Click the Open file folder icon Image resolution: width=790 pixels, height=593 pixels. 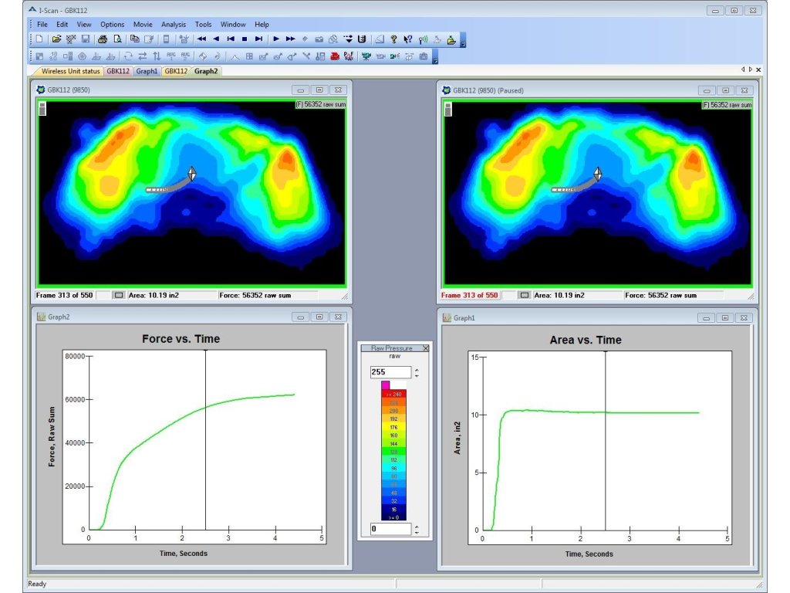coord(56,39)
